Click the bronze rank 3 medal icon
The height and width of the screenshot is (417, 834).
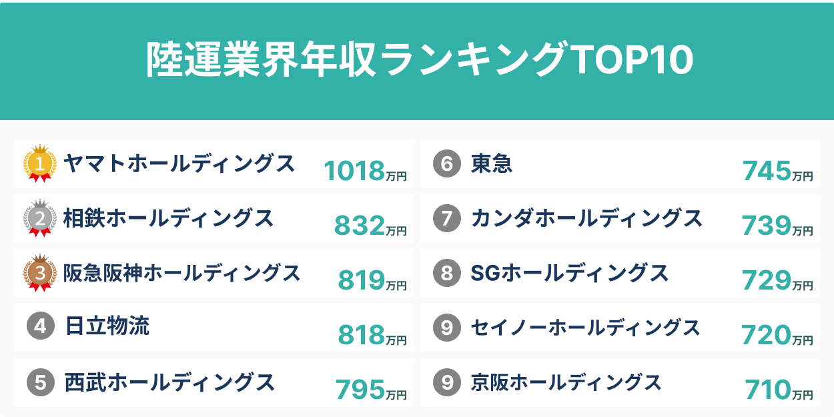click(40, 274)
